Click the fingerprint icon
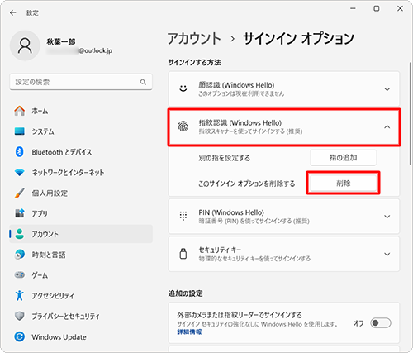413x353 pixels. (183, 126)
